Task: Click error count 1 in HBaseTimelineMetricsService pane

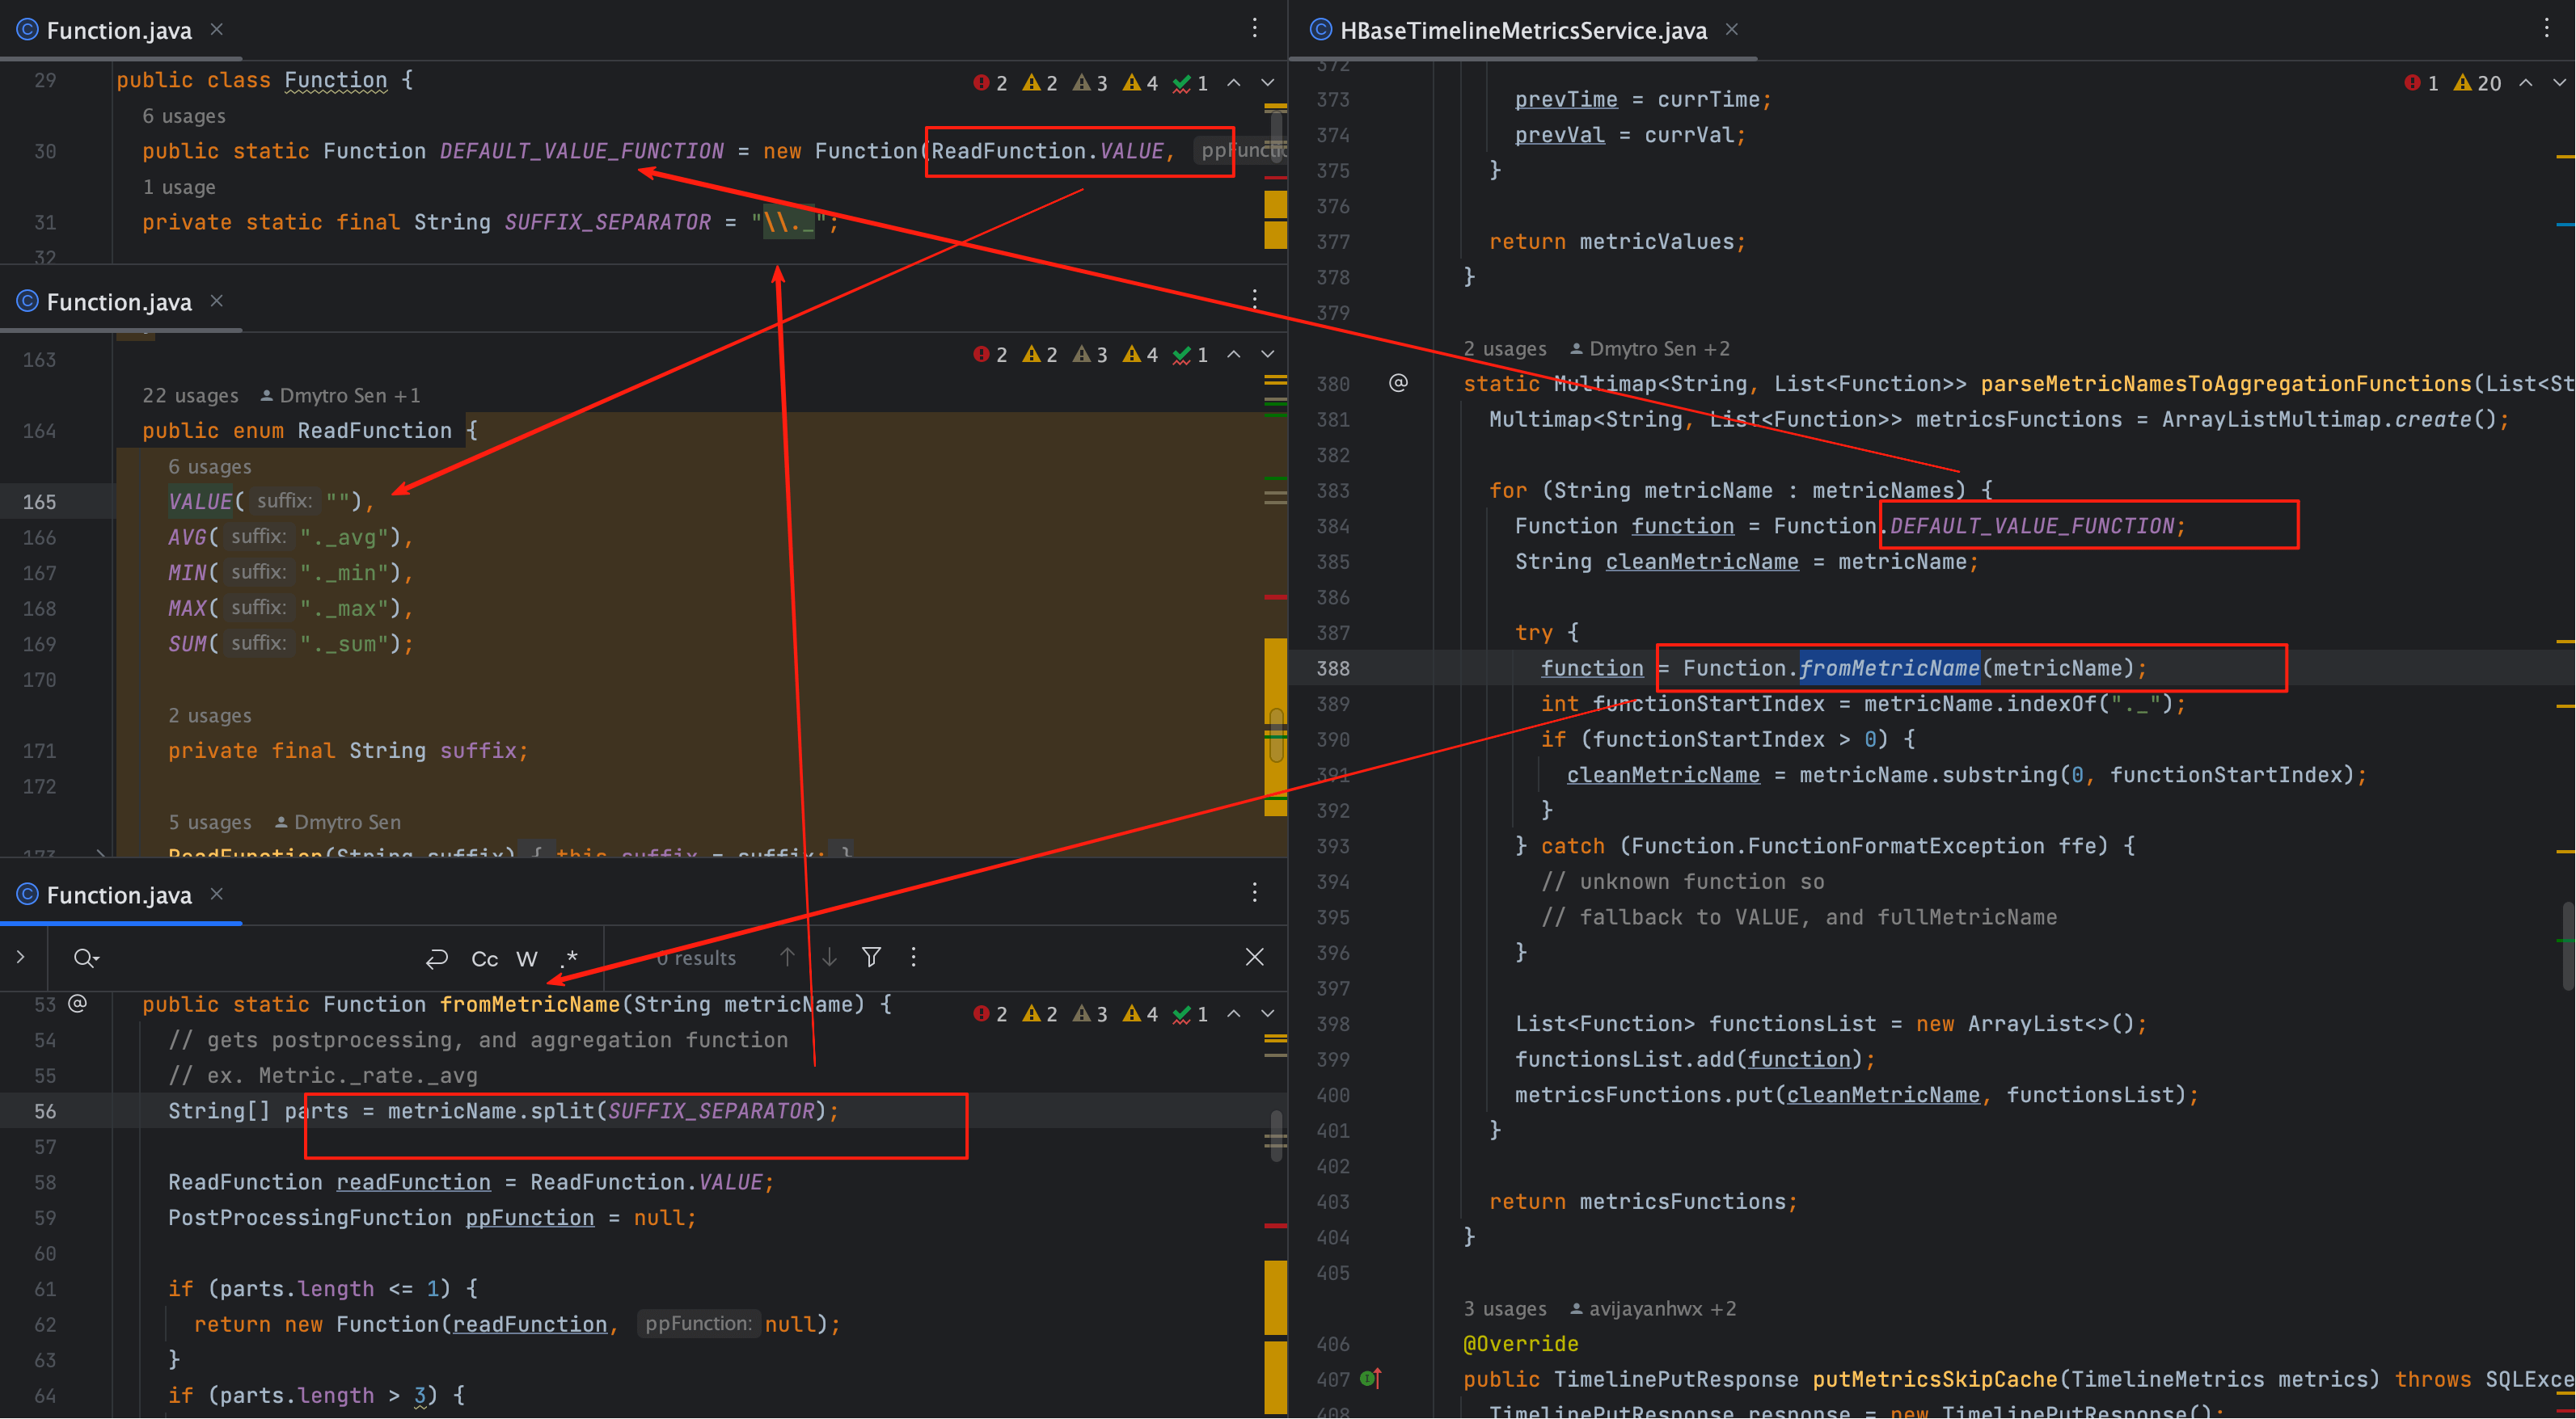Action: pos(2421,83)
